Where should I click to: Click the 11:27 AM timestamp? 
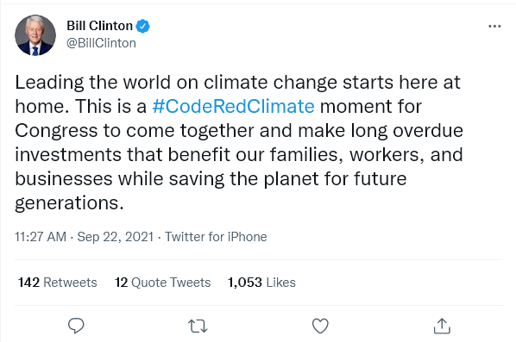pos(41,237)
